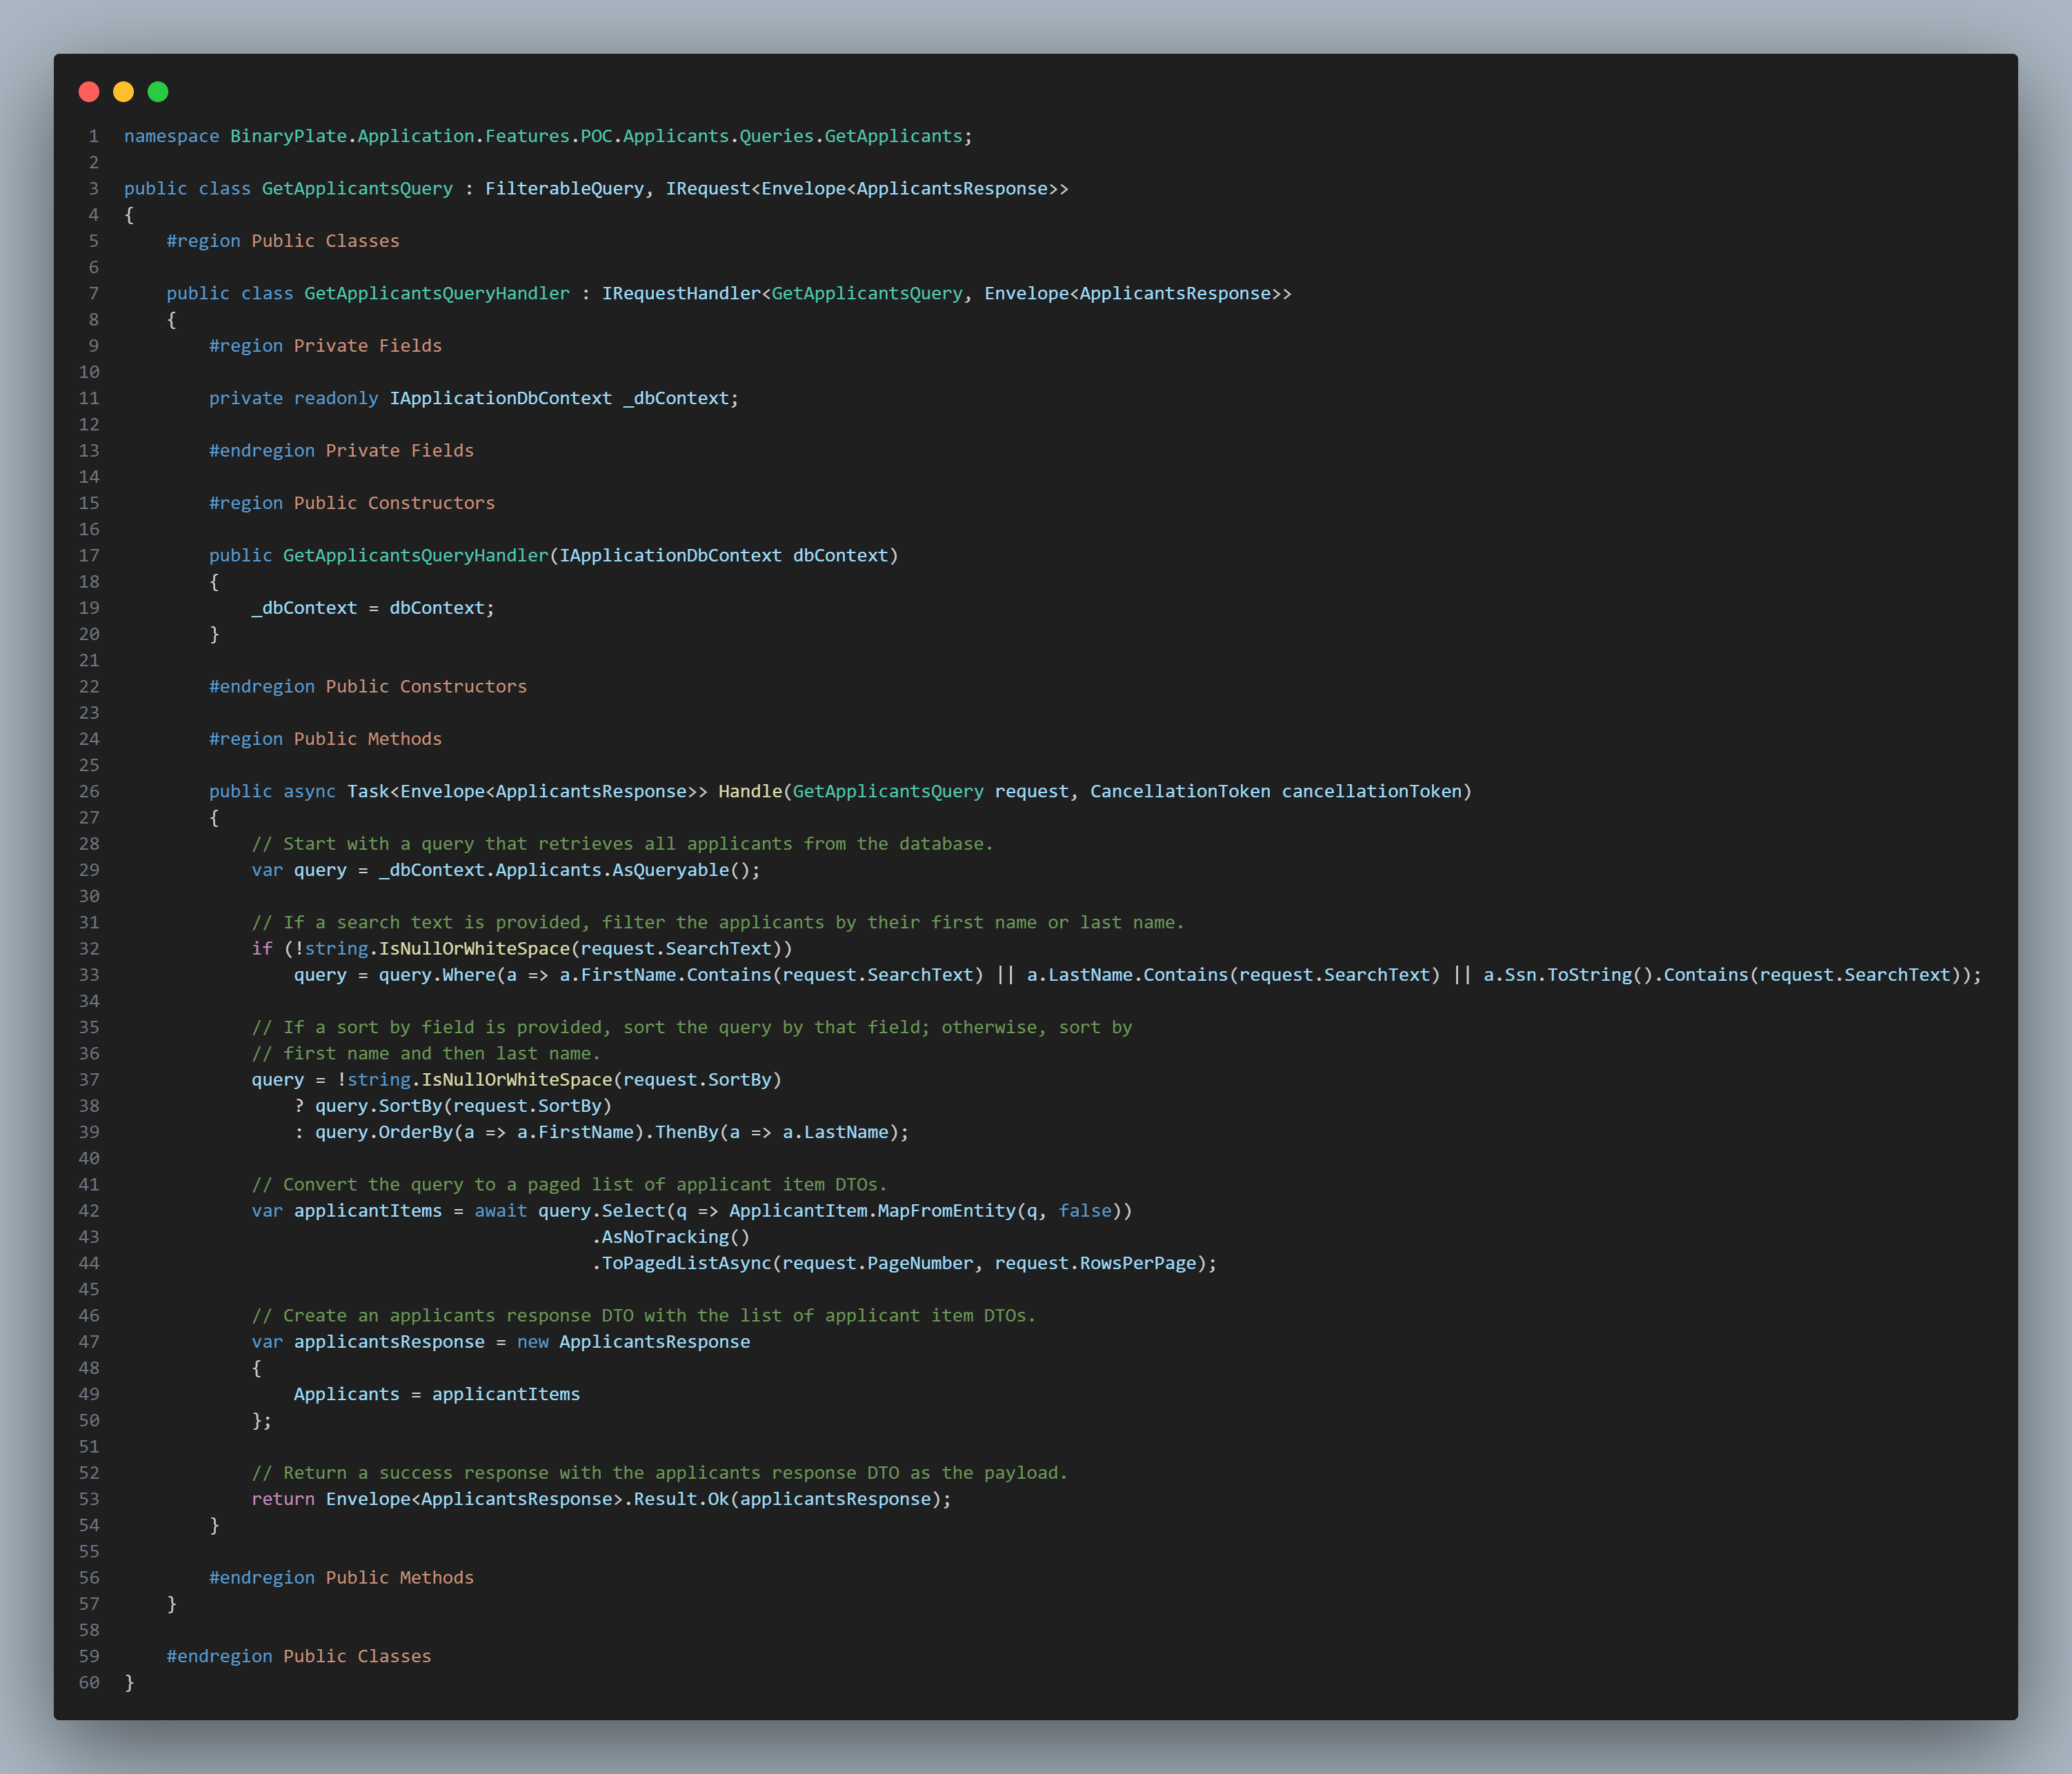Viewport: 2072px width, 1774px height.
Task: Click 'ThenBy' call on line 39
Action: point(686,1132)
